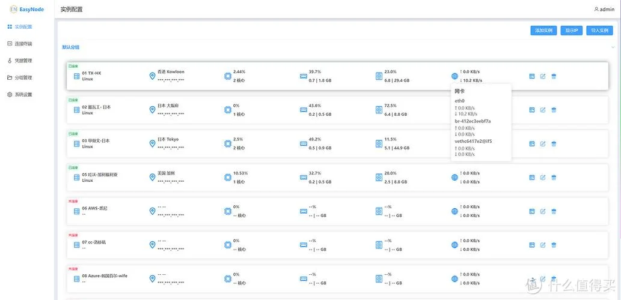
Task: Click the 添加实例 button
Action: pyautogui.click(x=544, y=31)
